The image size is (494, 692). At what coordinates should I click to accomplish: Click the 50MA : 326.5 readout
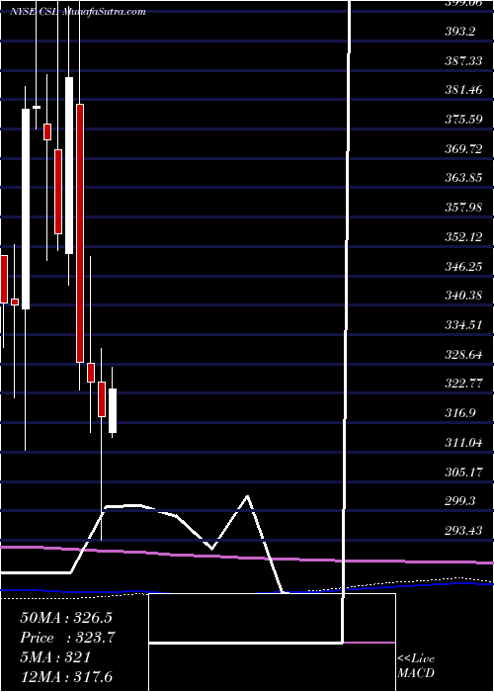[x=64, y=618]
